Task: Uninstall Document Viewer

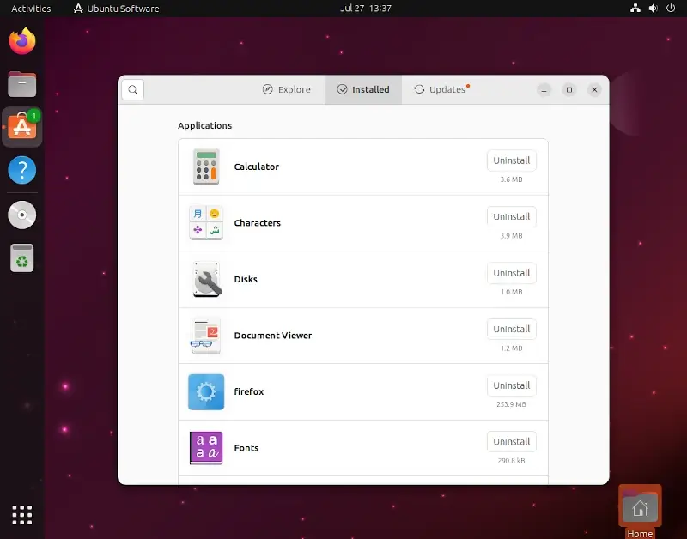Action: tap(511, 330)
